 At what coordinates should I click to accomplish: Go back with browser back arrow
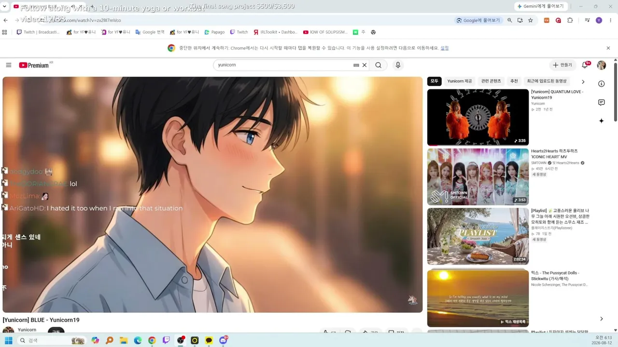point(6,20)
